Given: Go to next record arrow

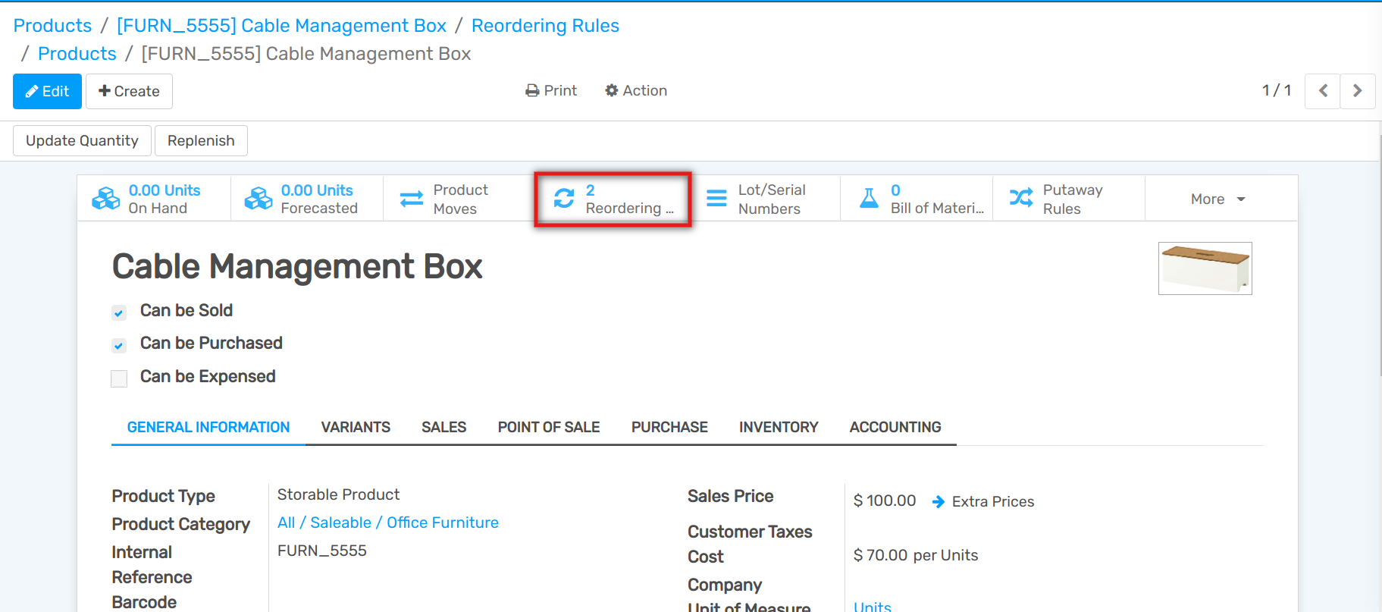Looking at the screenshot, I should click(x=1357, y=91).
